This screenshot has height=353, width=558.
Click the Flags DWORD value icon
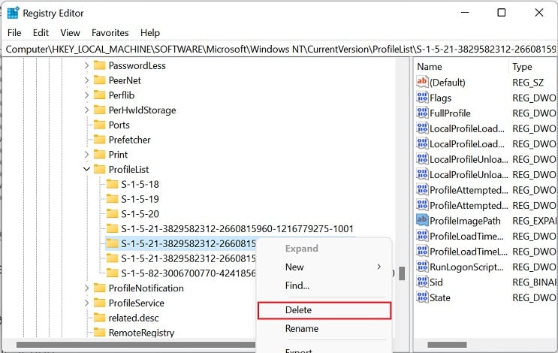coord(422,98)
